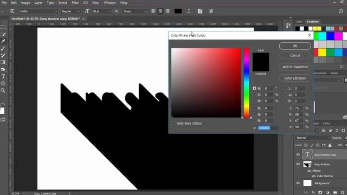Click Lock all padlock icon
Image resolution: width=347 pixels, height=195 pixels.
330,145
